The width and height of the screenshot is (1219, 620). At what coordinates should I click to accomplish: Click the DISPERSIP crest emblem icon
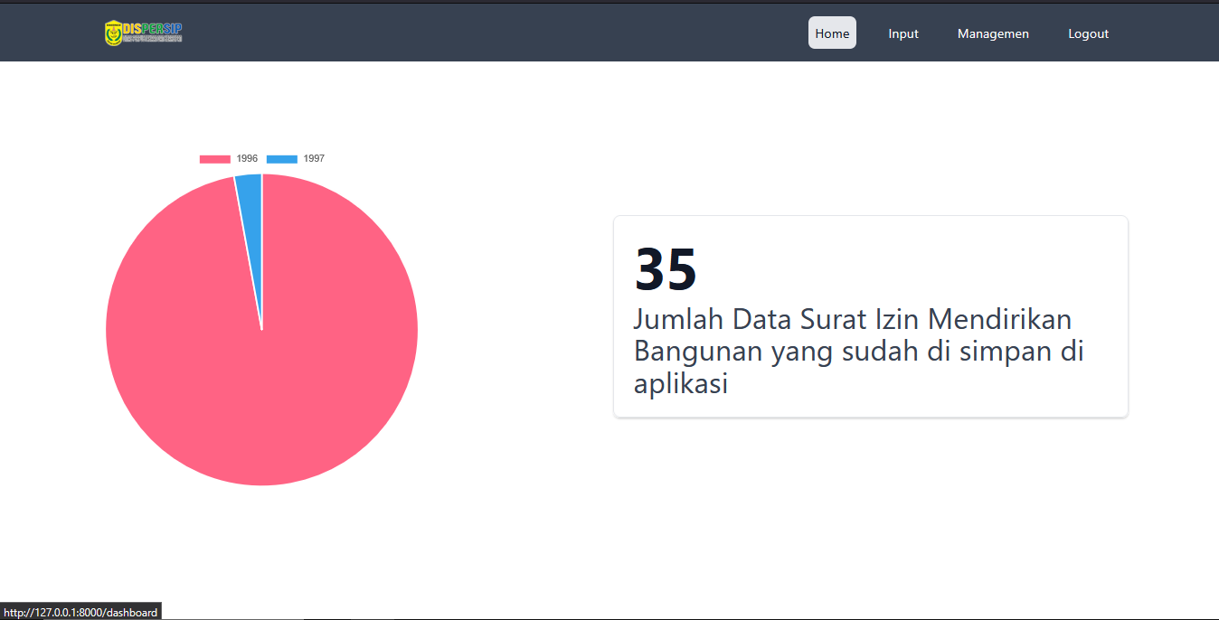[113, 32]
